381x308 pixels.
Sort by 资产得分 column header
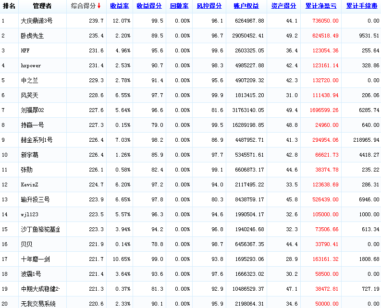[283, 6]
